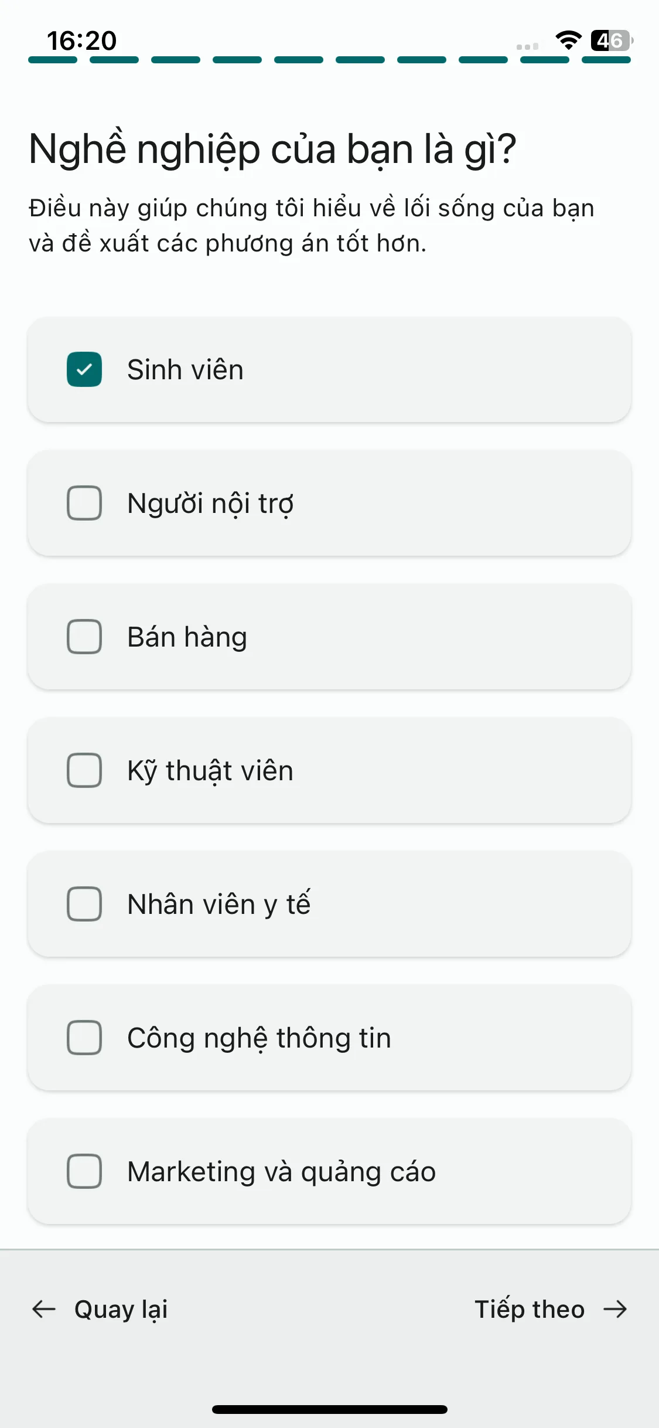The image size is (659, 1428).
Task: Check the Marketing và quảng cáo checkbox
Action: [84, 1171]
